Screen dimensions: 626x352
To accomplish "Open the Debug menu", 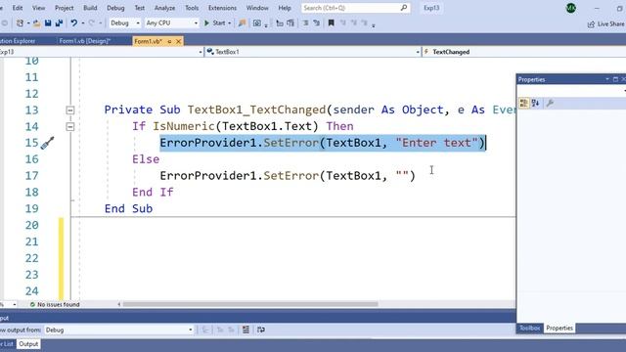I will tap(115, 8).
